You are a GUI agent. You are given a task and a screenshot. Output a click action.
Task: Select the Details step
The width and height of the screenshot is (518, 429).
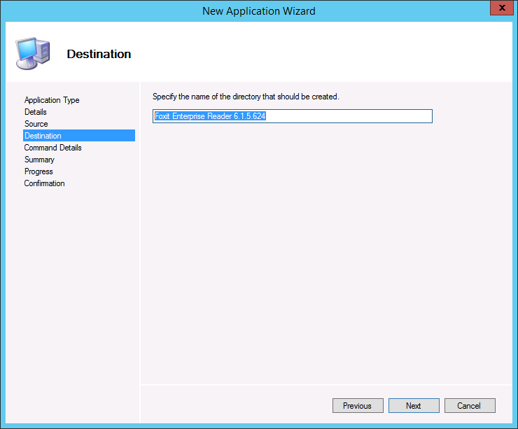pyautogui.click(x=35, y=112)
